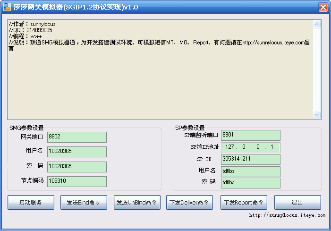Click the SP 密码 field tdtlbs
The height and width of the screenshot is (231, 331).
coord(251,183)
